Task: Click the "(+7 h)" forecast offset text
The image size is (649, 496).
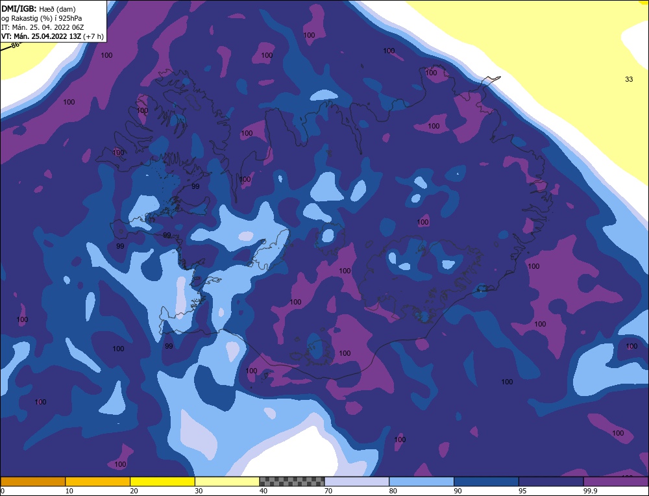Action: pyautogui.click(x=93, y=36)
